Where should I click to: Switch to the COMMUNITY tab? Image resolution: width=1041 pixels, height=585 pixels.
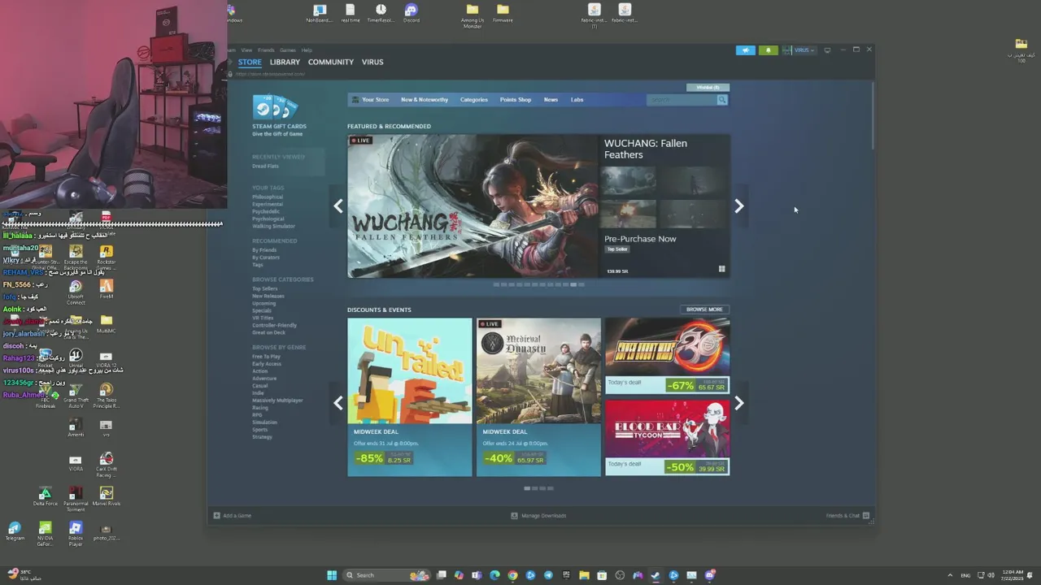click(x=331, y=63)
